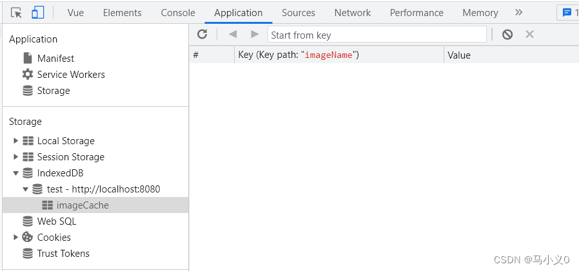Expand the Cookies tree node
This screenshot has width=579, height=271.
[15, 237]
